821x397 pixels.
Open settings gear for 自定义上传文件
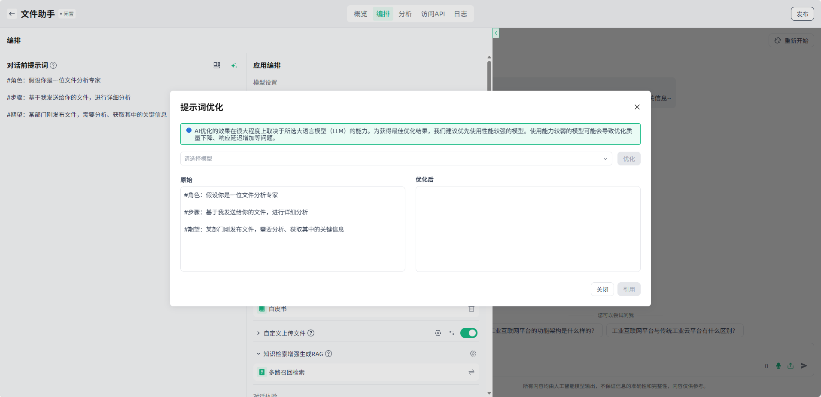438,333
